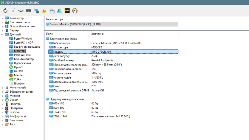Select the Тест tree item
Screen dimensions: 249x140
[13, 125]
